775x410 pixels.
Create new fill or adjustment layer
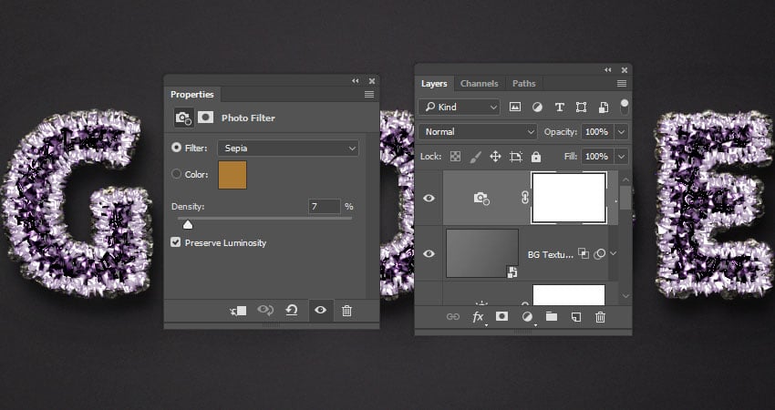click(x=527, y=317)
